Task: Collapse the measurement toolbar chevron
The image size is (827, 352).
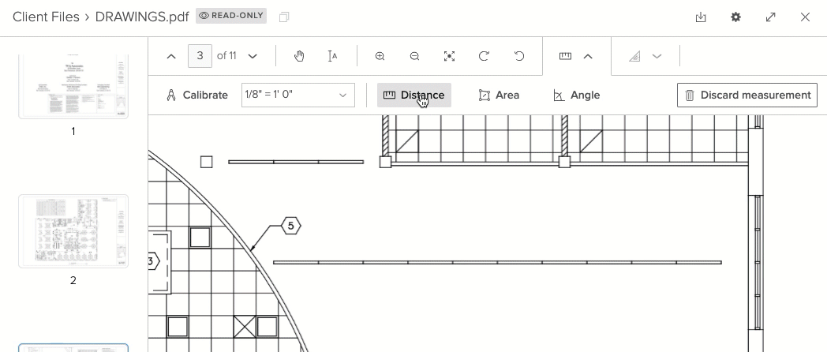Action: pyautogui.click(x=588, y=56)
